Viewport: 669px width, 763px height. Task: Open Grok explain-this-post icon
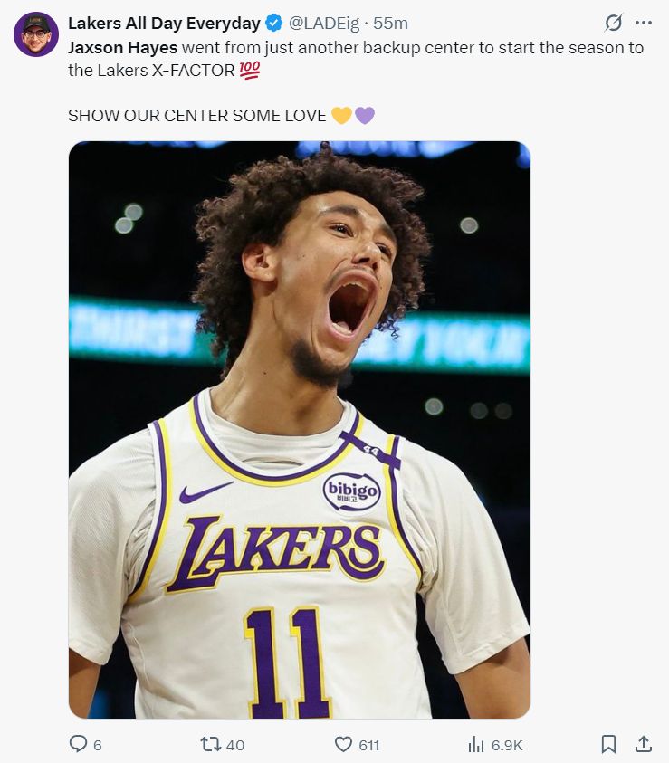point(613,23)
